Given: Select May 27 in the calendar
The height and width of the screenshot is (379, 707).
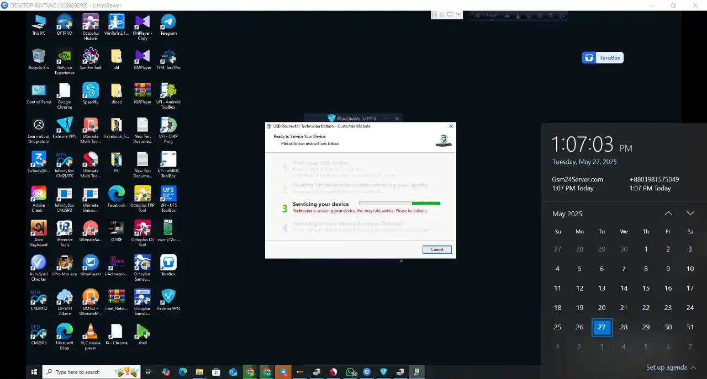Looking at the screenshot, I should coord(602,327).
